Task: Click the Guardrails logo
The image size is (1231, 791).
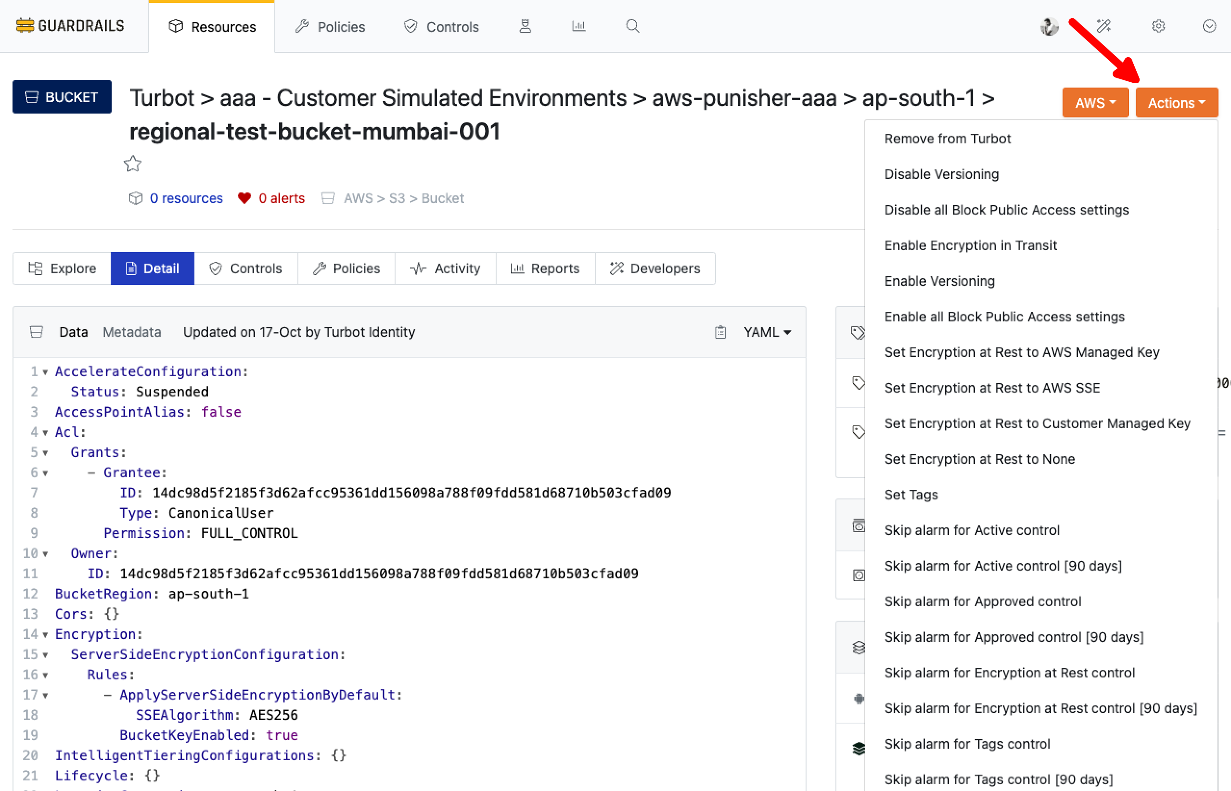Action: [70, 26]
